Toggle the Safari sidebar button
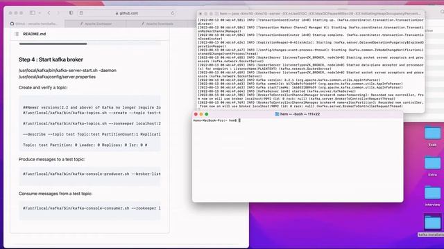This screenshot has width=444, height=249. 33,13
